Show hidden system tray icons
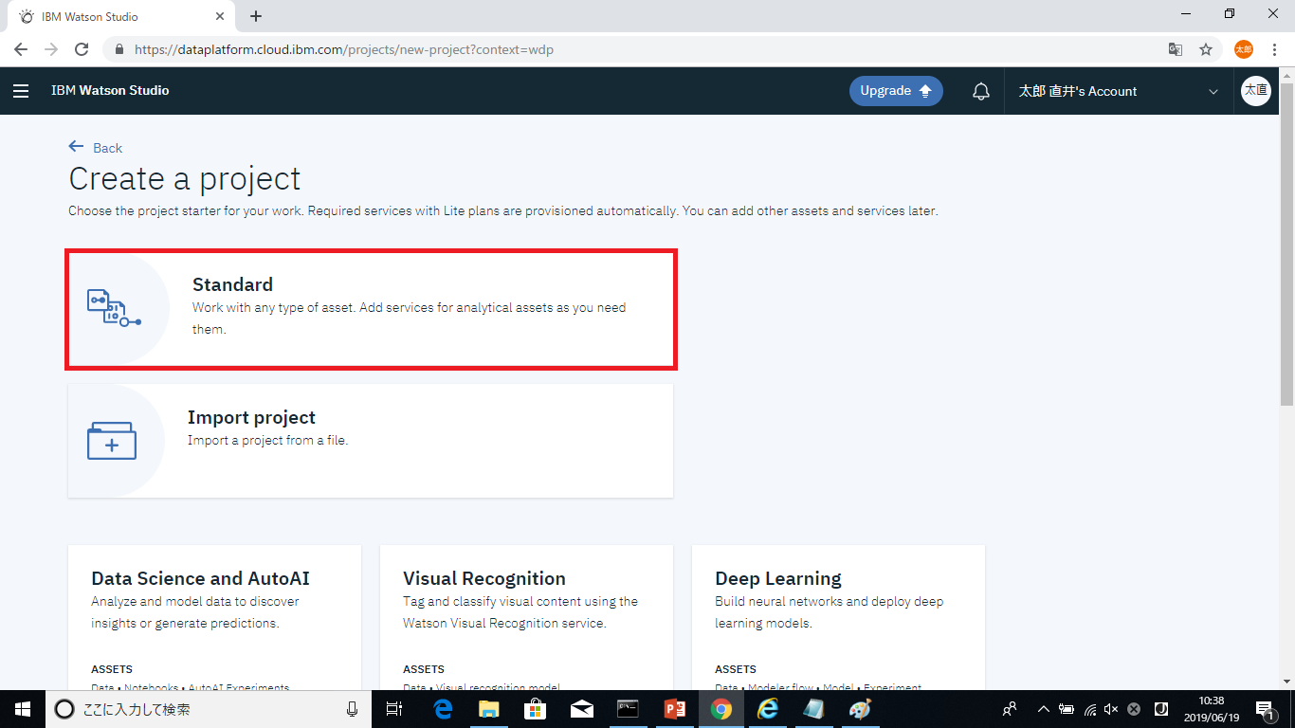Screen dimensions: 1295x728 coord(1044,709)
